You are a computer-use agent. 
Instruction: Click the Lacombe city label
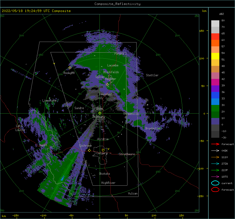113,65
